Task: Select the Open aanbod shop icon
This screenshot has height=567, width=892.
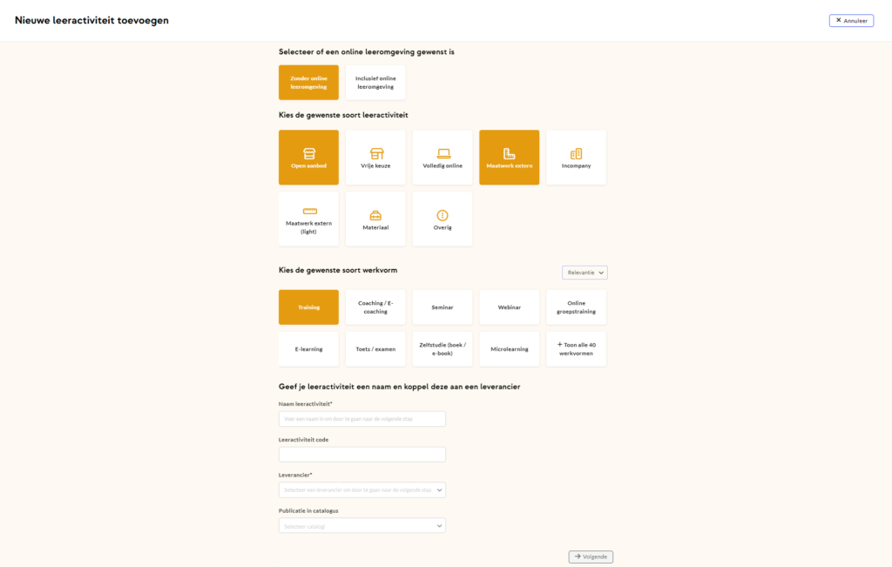Action: pyautogui.click(x=308, y=153)
